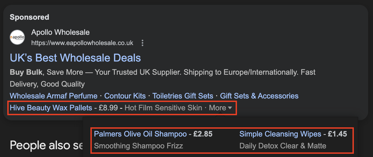Expand the More price extensions dropdown
The image size is (373, 157).
(x=221, y=108)
